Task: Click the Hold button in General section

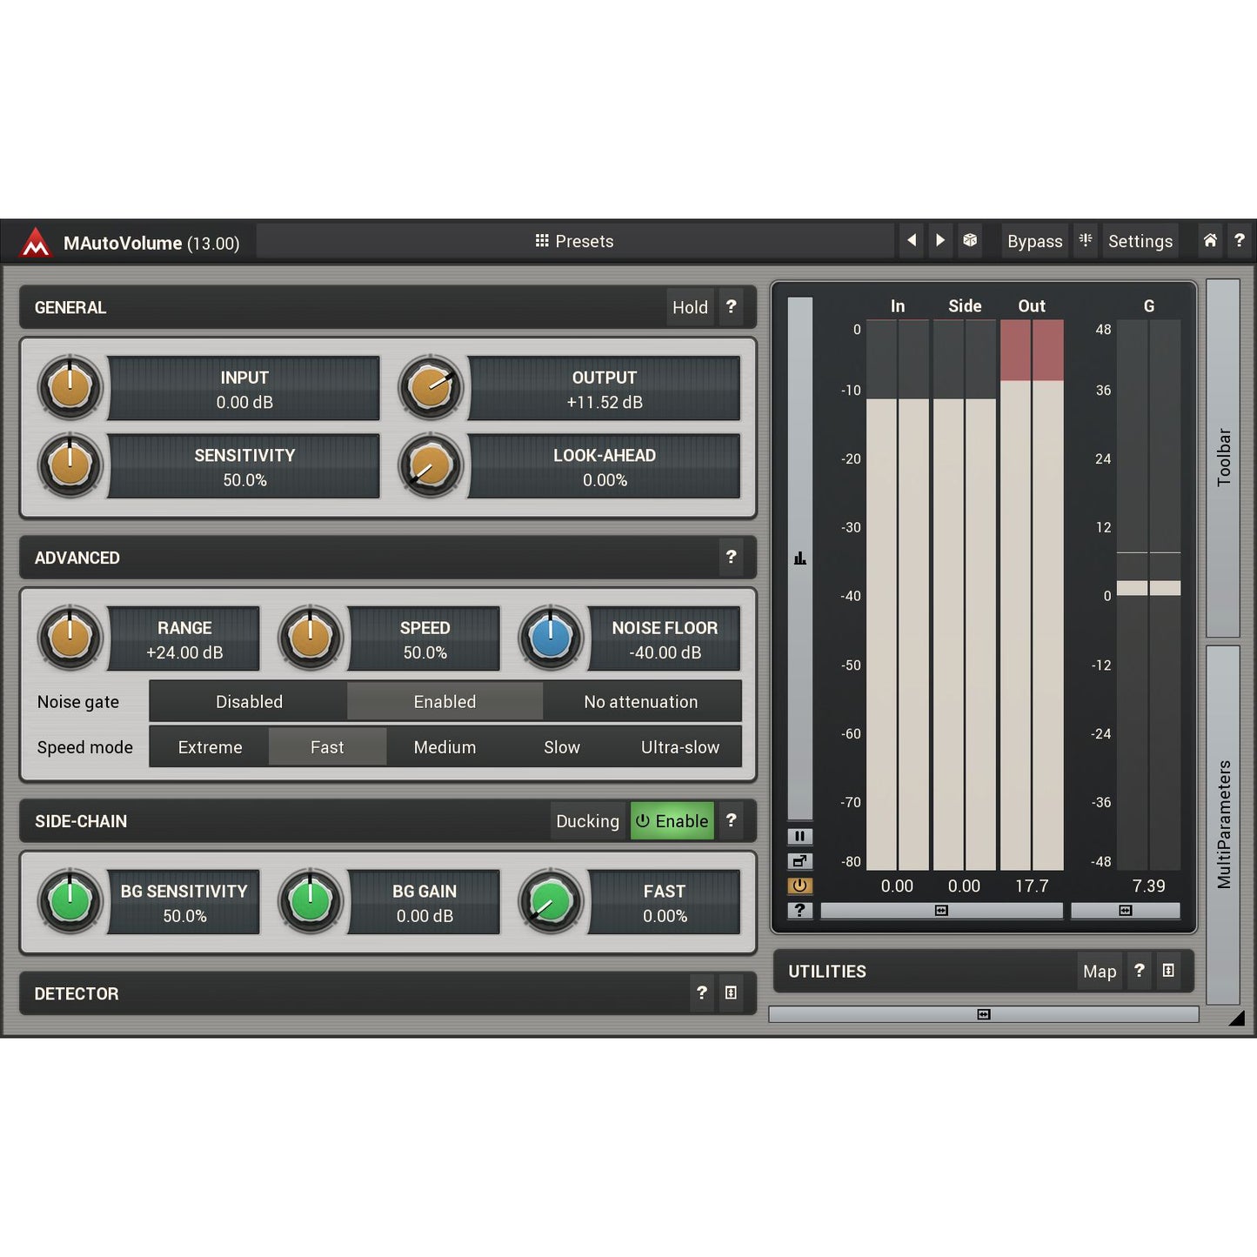Action: (x=690, y=307)
